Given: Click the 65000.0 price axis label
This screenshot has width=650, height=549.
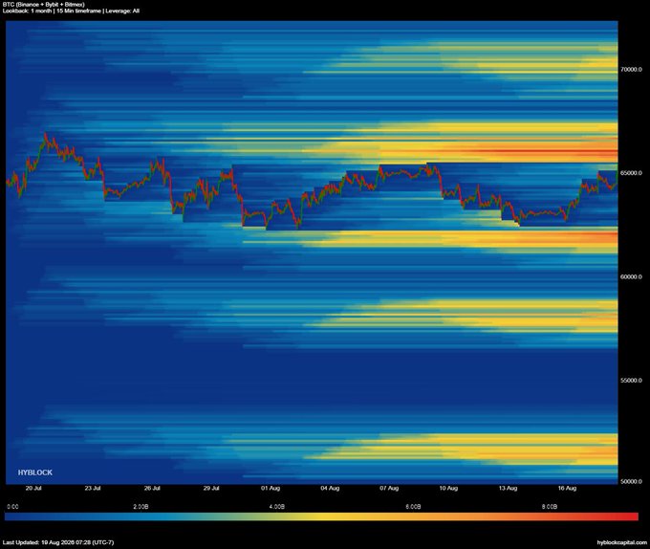Looking at the screenshot, I should pos(631,173).
